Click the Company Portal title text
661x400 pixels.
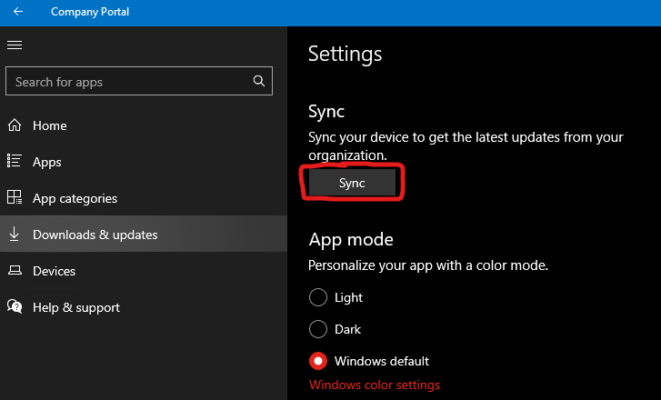coord(90,12)
